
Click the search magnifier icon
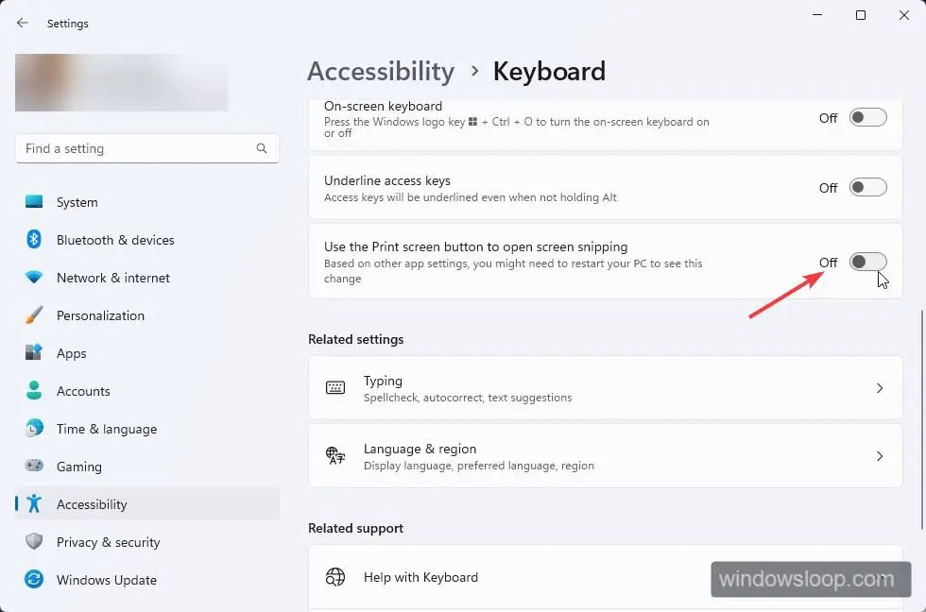pyautogui.click(x=262, y=148)
